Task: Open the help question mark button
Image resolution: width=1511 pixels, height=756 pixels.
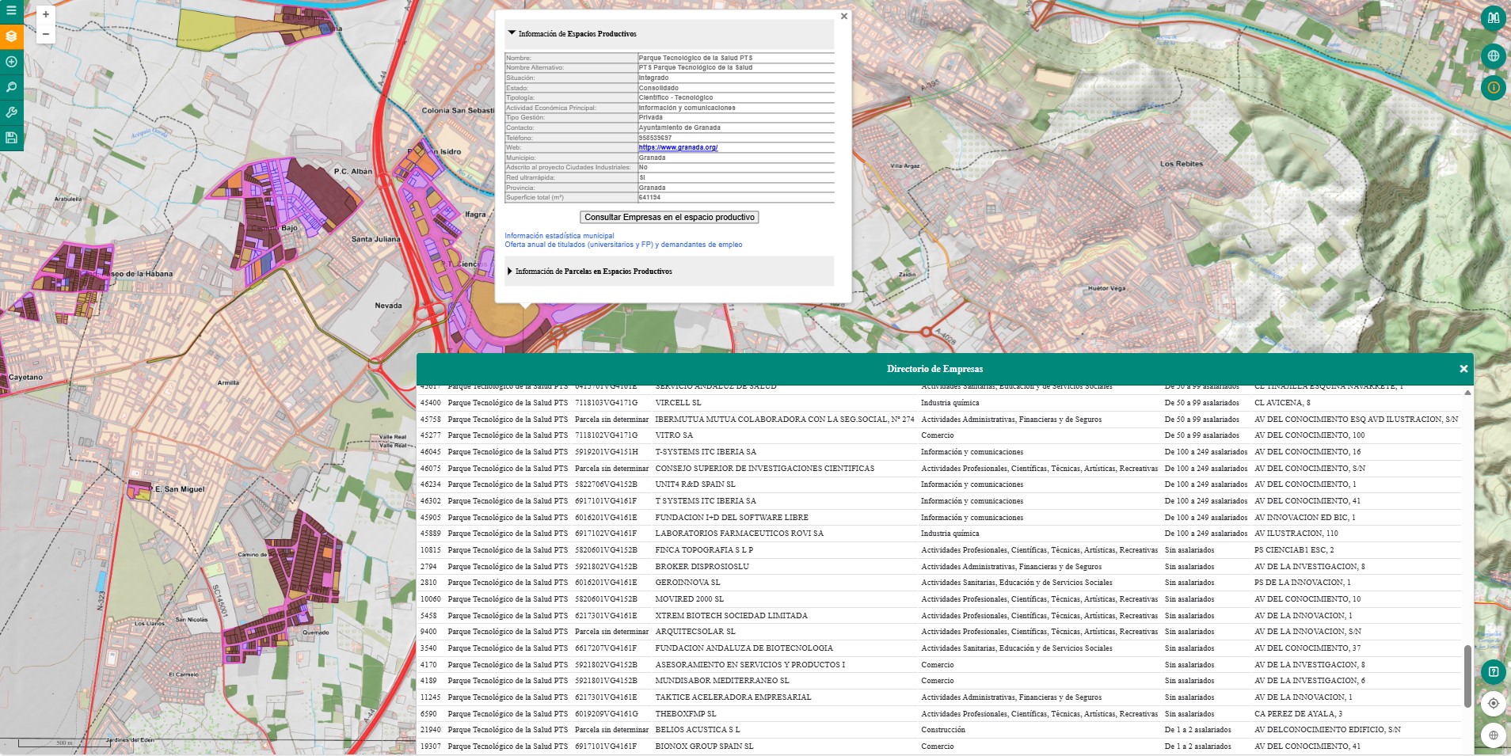Action: [1493, 672]
